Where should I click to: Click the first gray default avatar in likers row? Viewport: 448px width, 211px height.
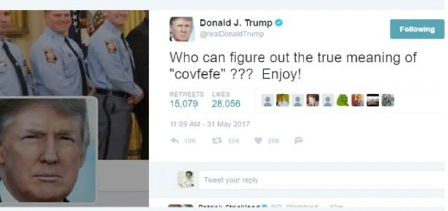coord(268,100)
